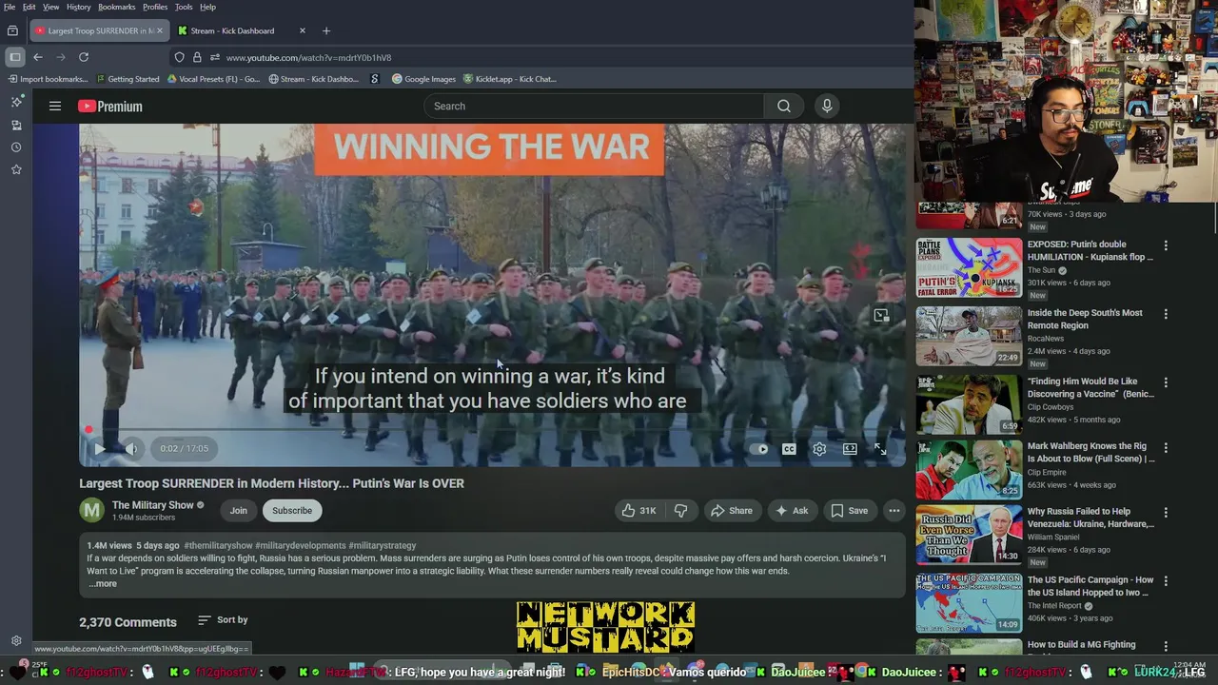
Task: Open the Tools menu
Action: coord(184,7)
